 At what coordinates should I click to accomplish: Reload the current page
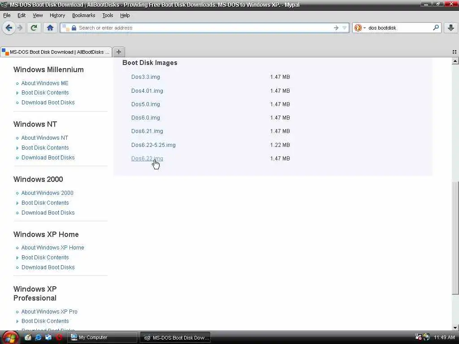tap(34, 28)
